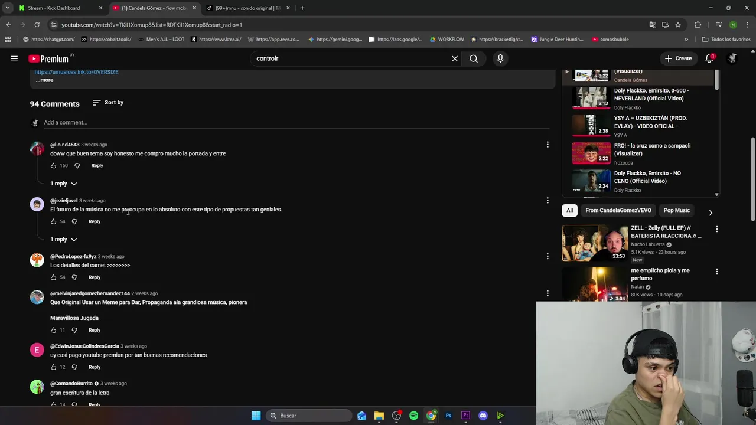Reply to @l.o.r.d4543's comment

97,166
